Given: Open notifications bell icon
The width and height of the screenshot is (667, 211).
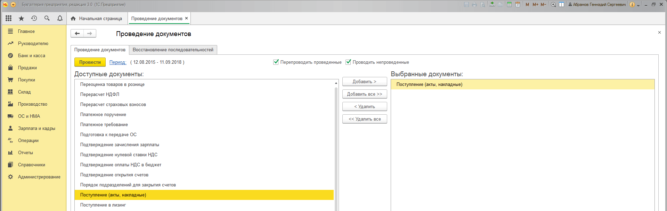Looking at the screenshot, I should [x=60, y=18].
